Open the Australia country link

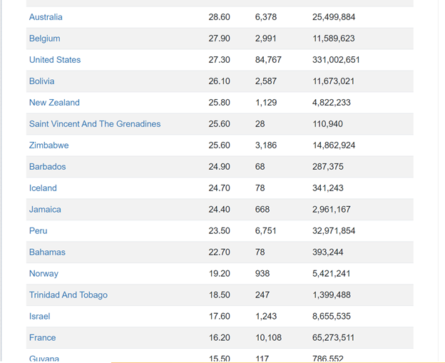tap(46, 17)
